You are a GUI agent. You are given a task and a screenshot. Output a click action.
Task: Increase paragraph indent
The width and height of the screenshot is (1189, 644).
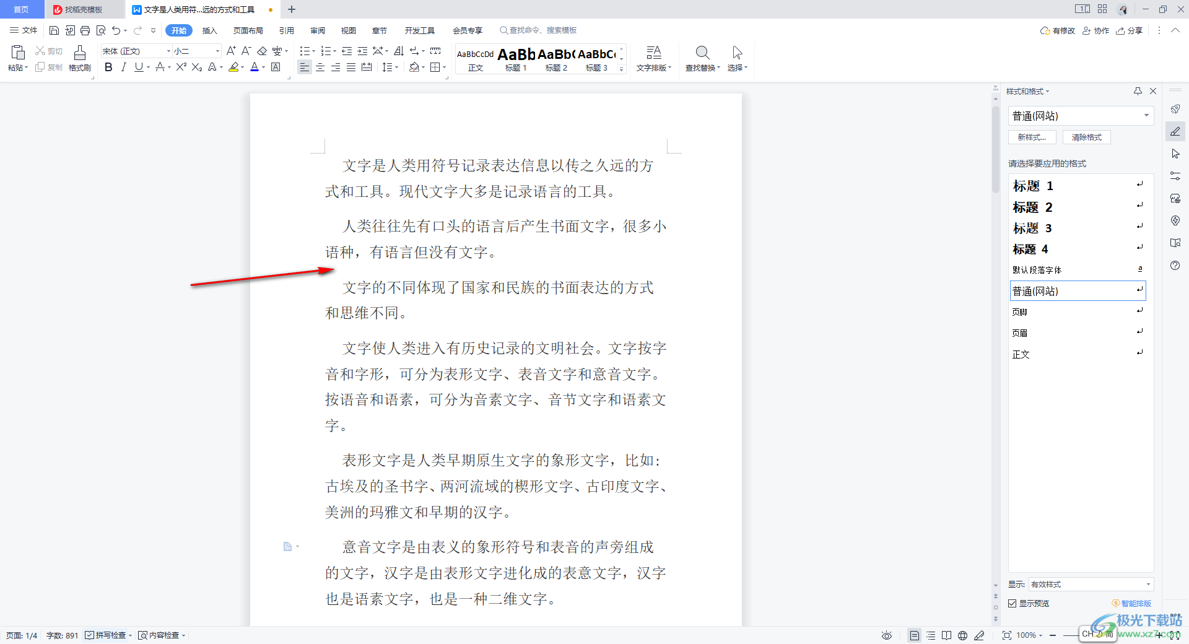[362, 51]
